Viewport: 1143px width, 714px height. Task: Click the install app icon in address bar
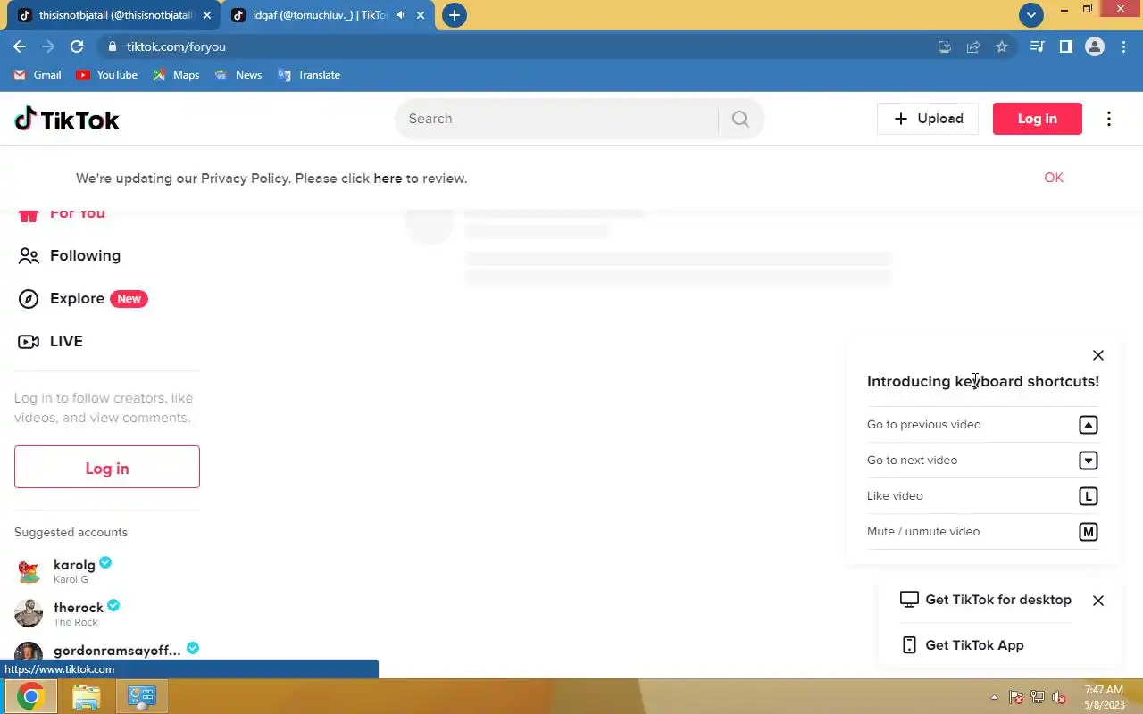[945, 46]
